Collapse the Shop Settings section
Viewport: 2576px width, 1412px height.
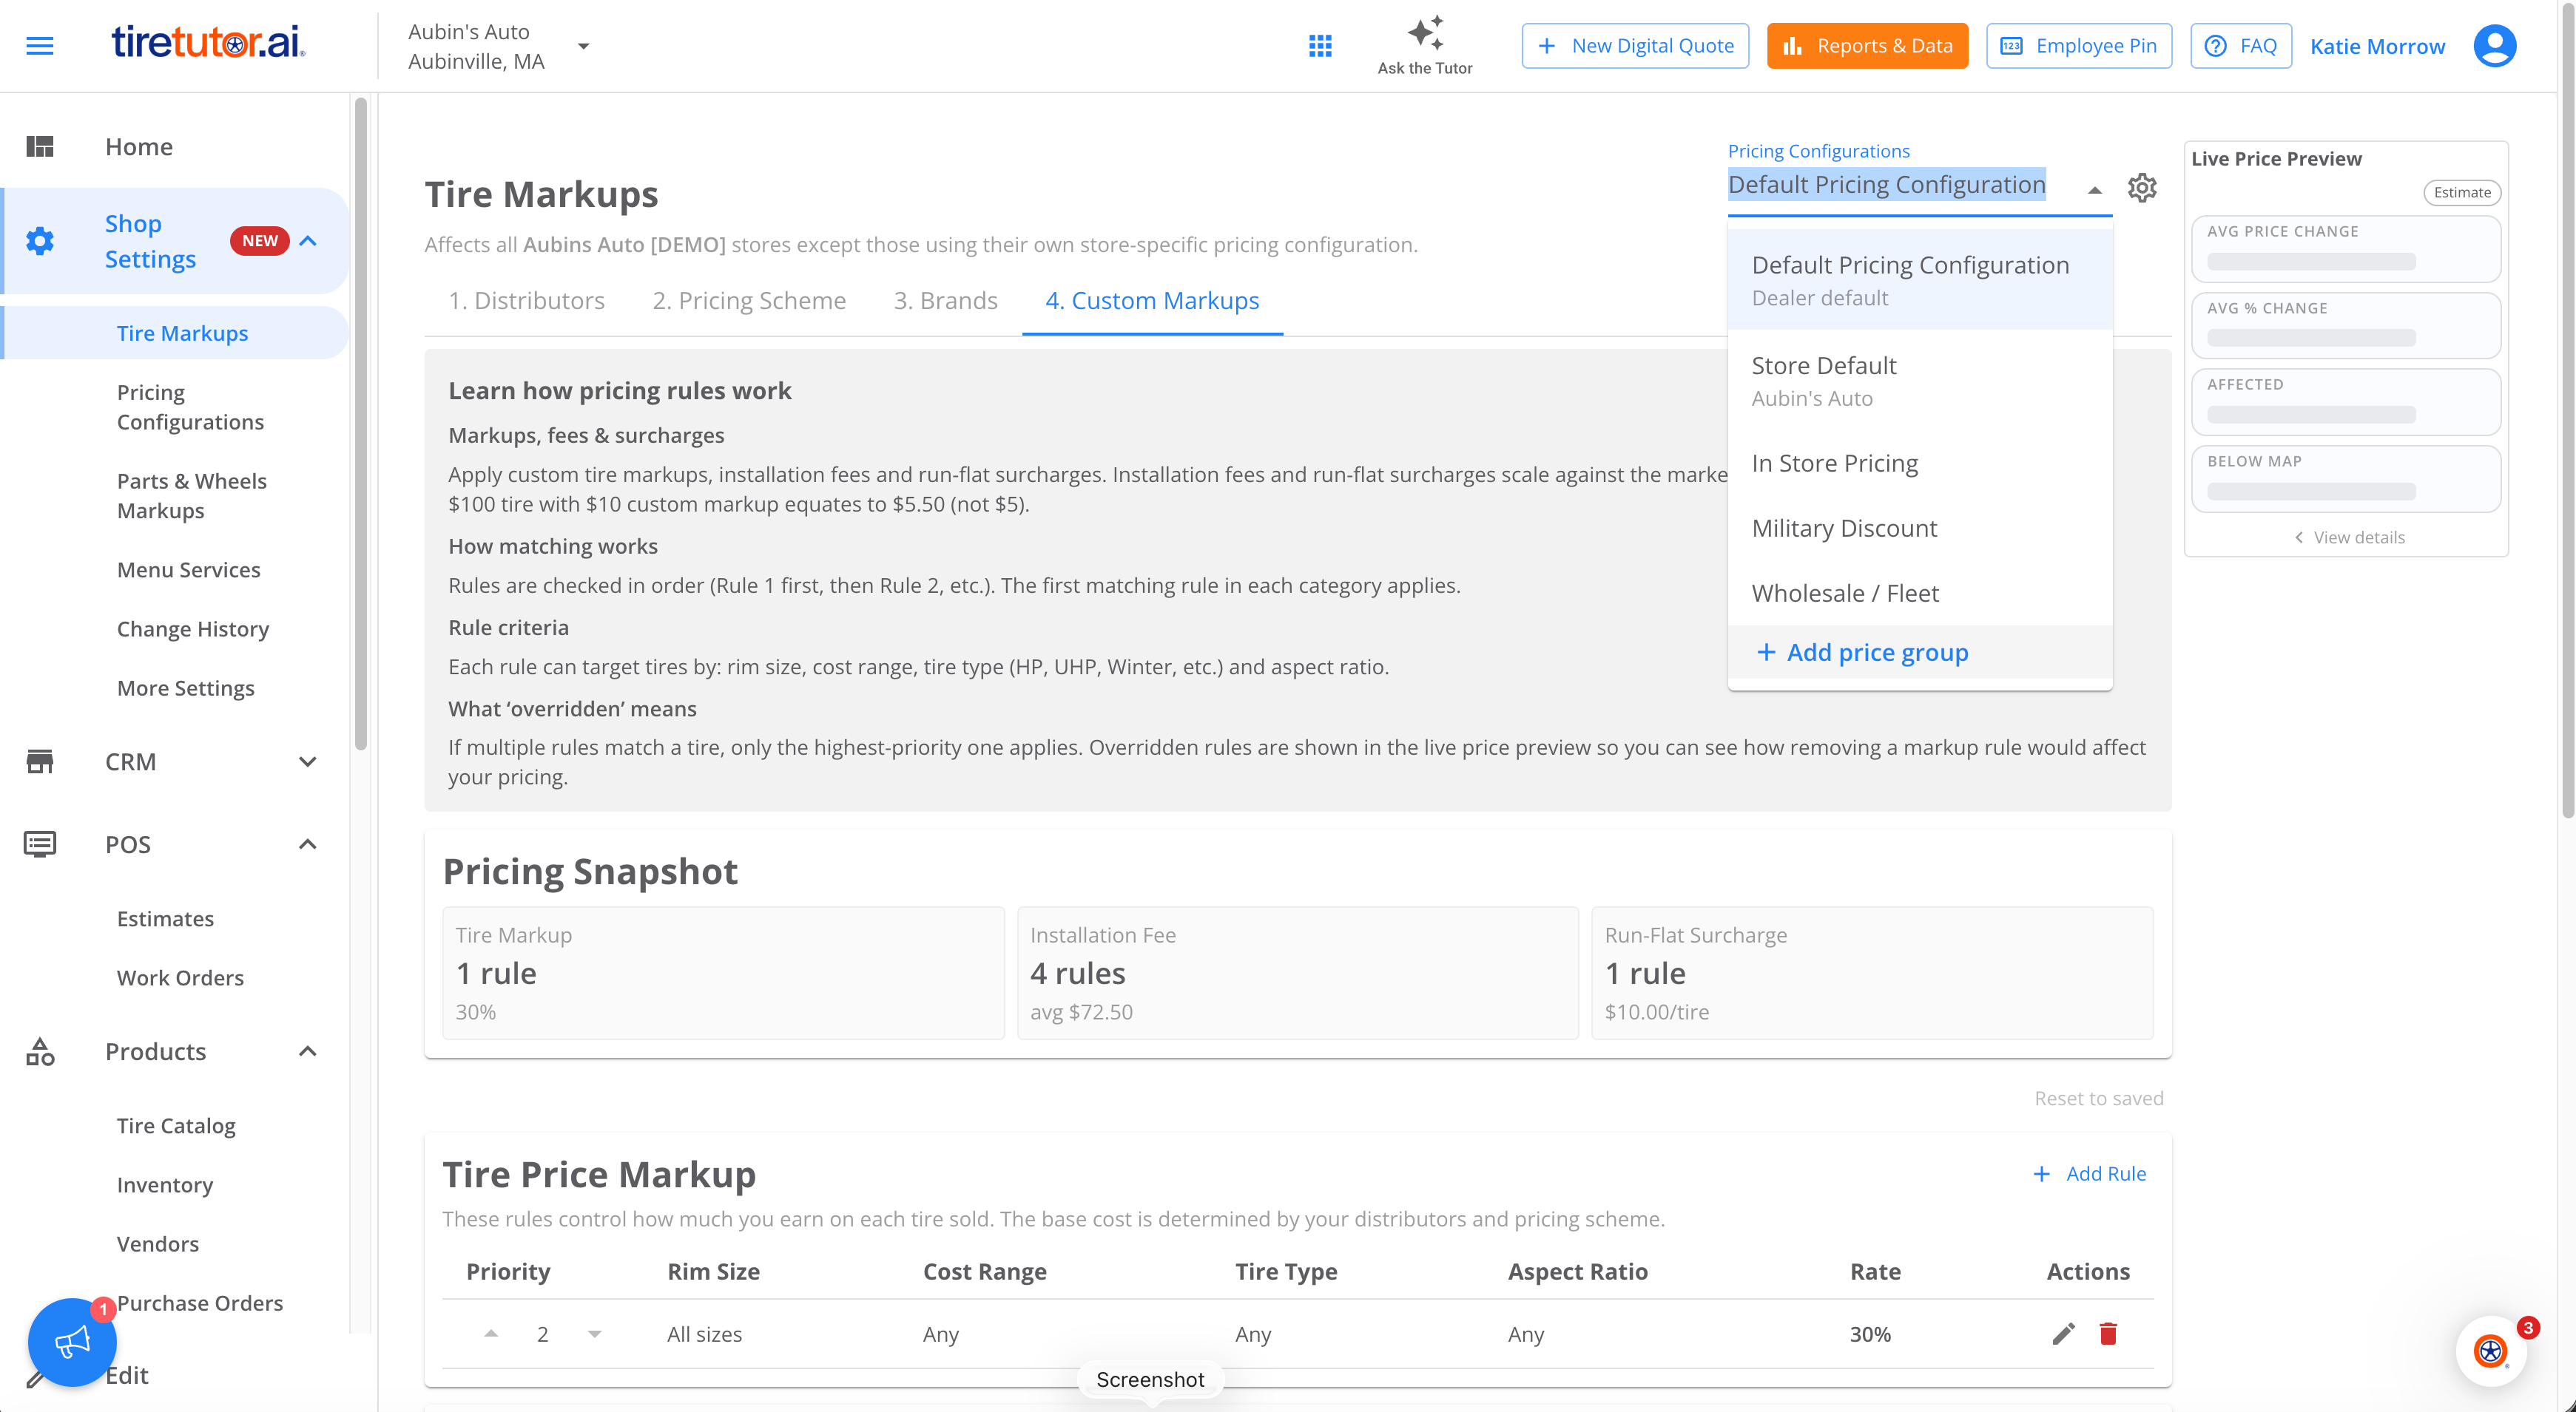tap(308, 241)
